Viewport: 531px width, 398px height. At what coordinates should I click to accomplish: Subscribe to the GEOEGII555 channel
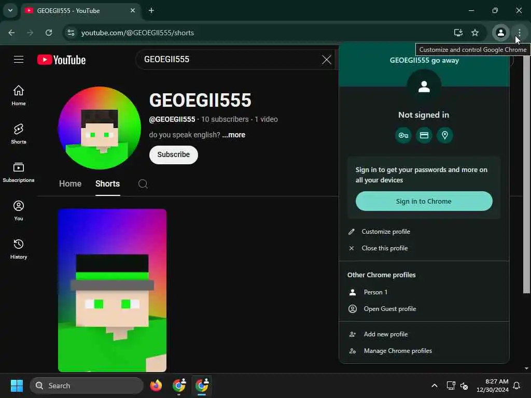click(x=173, y=154)
